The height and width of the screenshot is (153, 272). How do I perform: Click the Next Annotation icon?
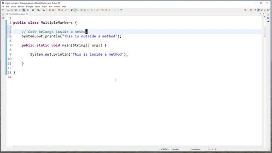click(x=92, y=10)
